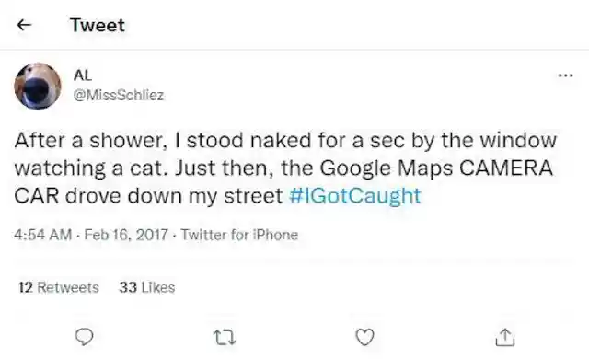Go back using the left arrow
The image size is (589, 359).
pyautogui.click(x=24, y=25)
